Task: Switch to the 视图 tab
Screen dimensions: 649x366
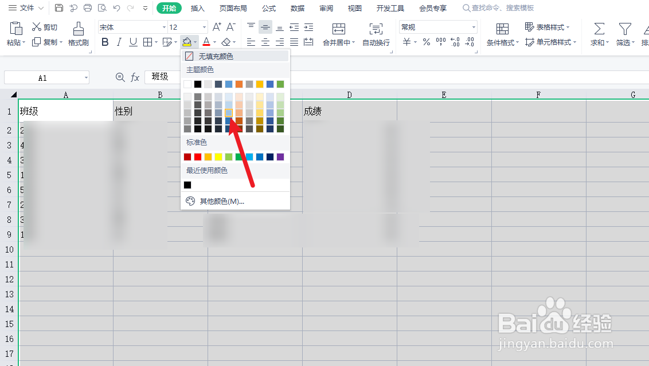Action: pyautogui.click(x=355, y=8)
